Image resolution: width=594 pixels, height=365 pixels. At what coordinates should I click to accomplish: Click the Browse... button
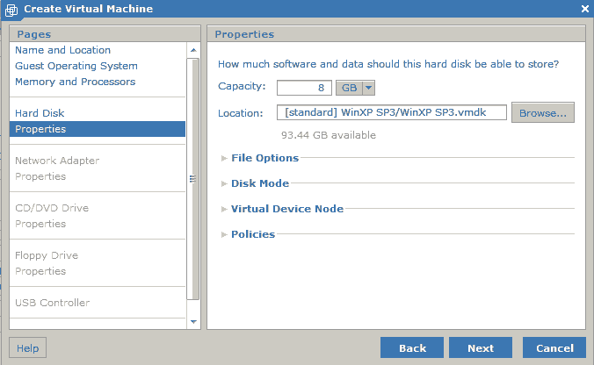coord(543,112)
